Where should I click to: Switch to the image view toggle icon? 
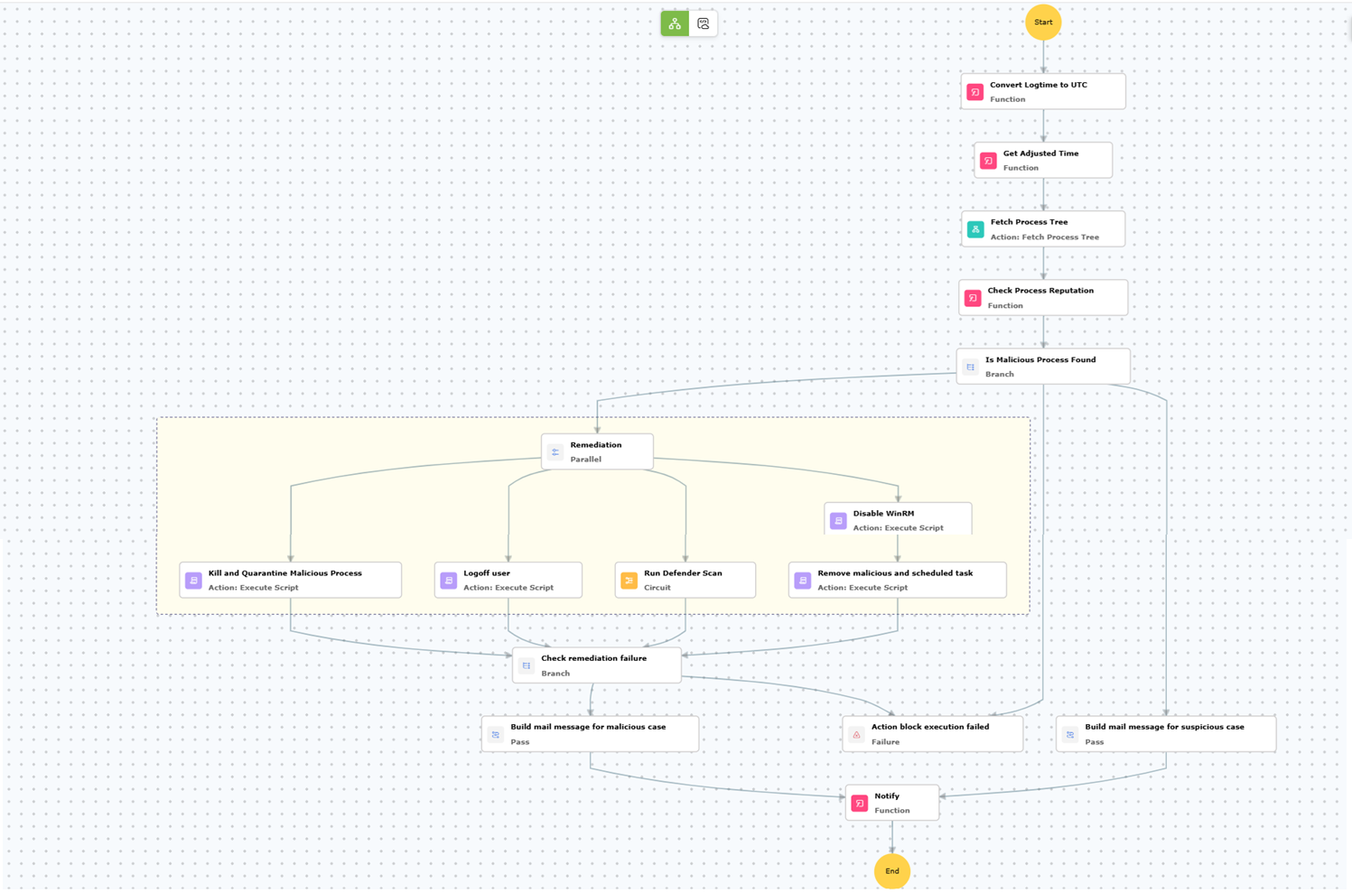[704, 23]
